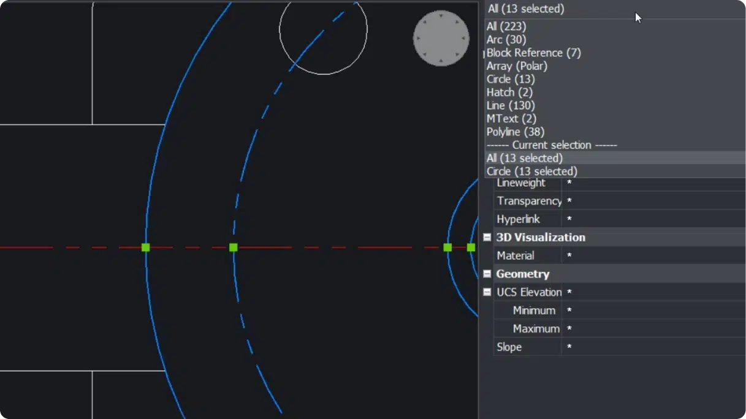Select Circle (13 selected) in current selection

tap(532, 172)
